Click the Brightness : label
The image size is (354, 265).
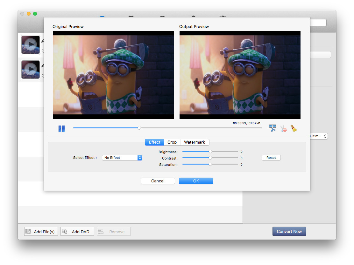pyautogui.click(x=168, y=152)
